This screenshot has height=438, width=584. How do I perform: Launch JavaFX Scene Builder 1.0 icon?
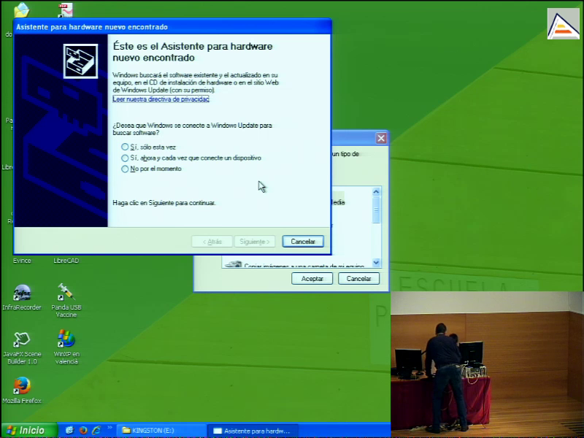pos(22,340)
